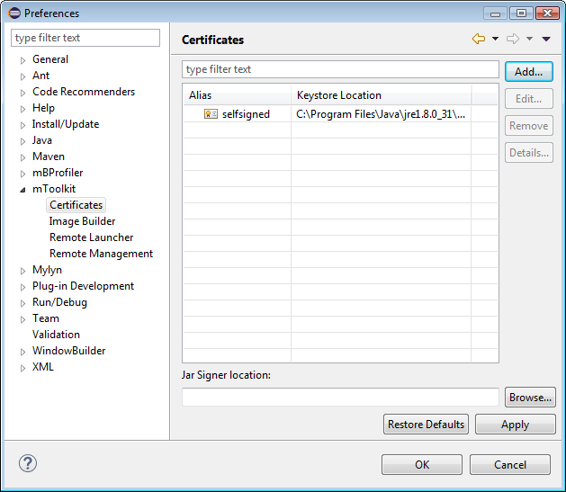The width and height of the screenshot is (566, 492).
Task: Click the selfsigned certificate icon
Action: [x=211, y=114]
